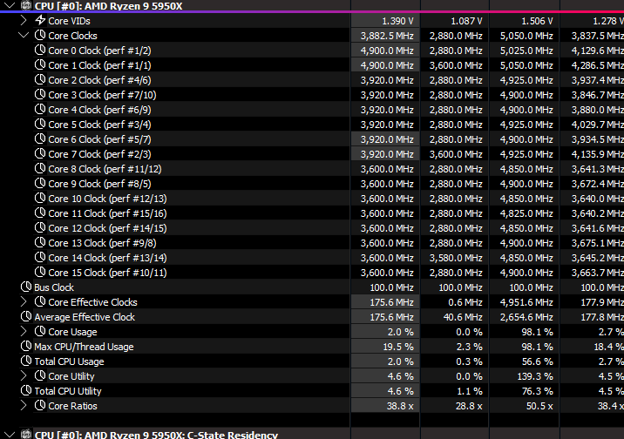This screenshot has width=624, height=439.
Task: Expand the Core Ratios group
Action: click(x=24, y=405)
